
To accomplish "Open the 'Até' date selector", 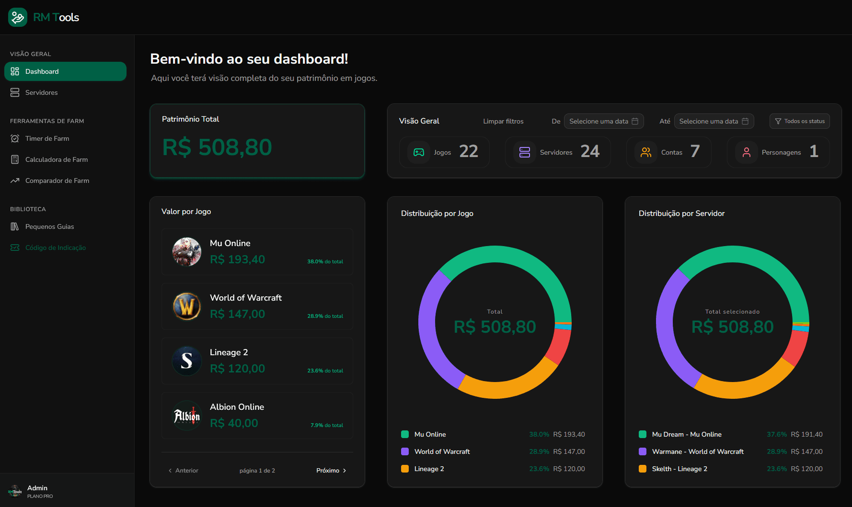I will pos(714,121).
